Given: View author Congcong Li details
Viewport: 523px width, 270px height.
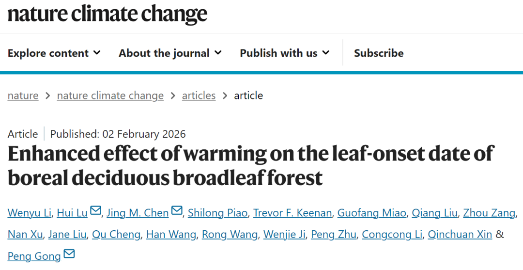Looking at the screenshot, I should point(392,235).
